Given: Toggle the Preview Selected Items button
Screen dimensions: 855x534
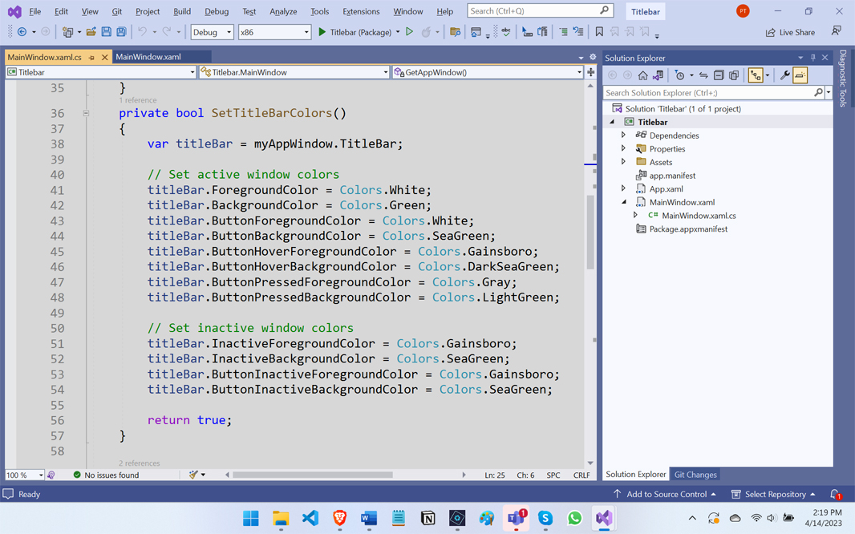Looking at the screenshot, I should point(800,75).
